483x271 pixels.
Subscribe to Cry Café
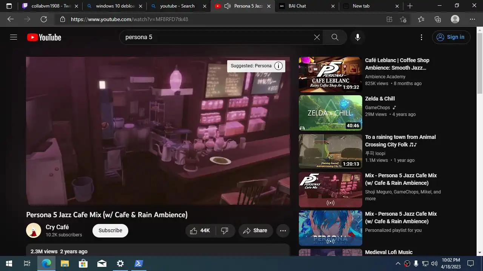point(110,230)
